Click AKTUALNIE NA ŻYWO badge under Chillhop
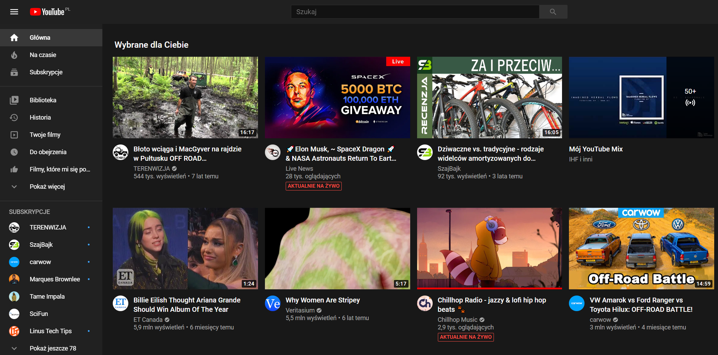The image size is (718, 355). coord(466,337)
